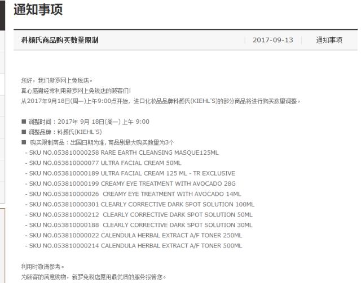The width and height of the screenshot is (361, 283).
Task: Click the greeting line 您好，我们新罗网上免税店
Action: click(57, 80)
